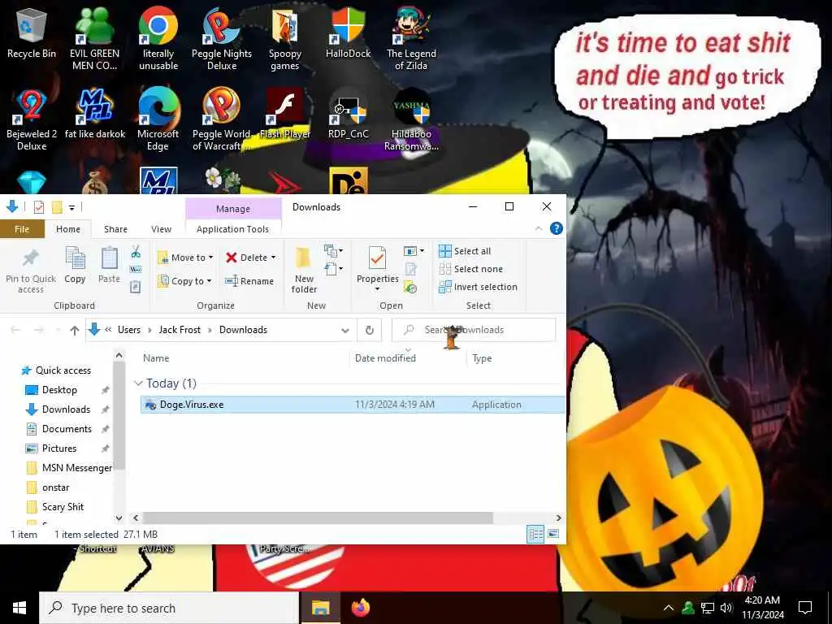
Task: Switch to Large icons view in status bar
Action: [553, 534]
